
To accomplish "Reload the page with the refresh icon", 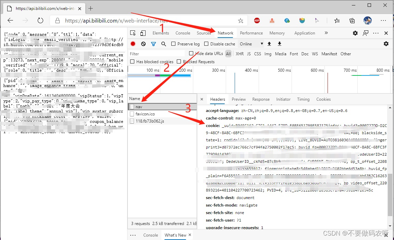I will (x=40, y=20).
